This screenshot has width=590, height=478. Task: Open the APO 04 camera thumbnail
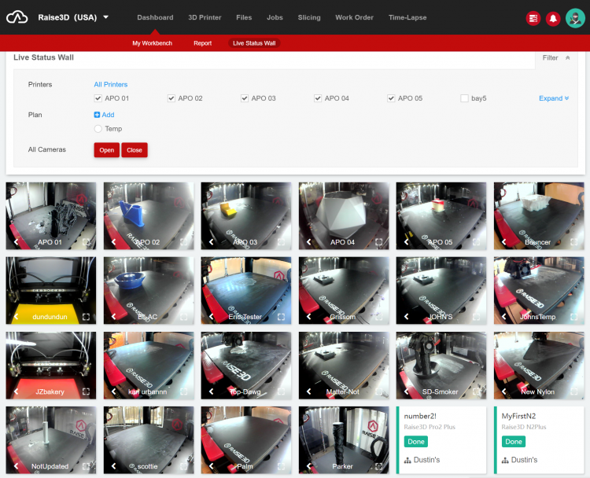click(x=344, y=215)
